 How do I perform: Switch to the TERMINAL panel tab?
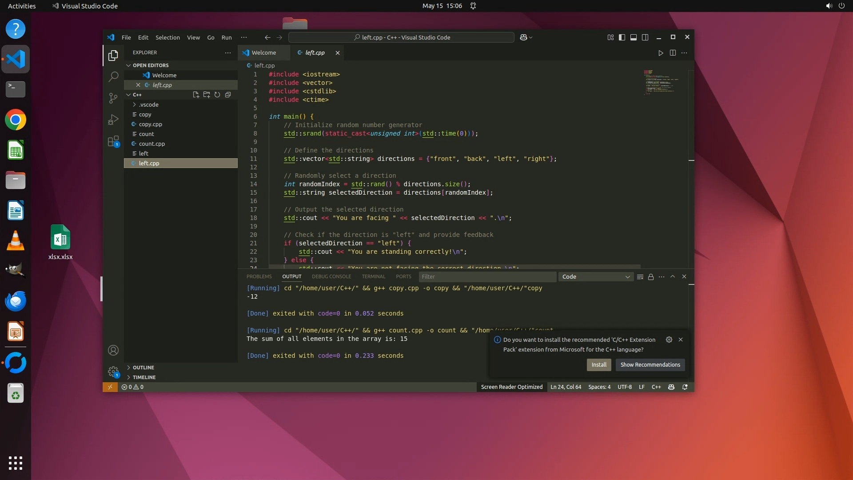pyautogui.click(x=373, y=276)
